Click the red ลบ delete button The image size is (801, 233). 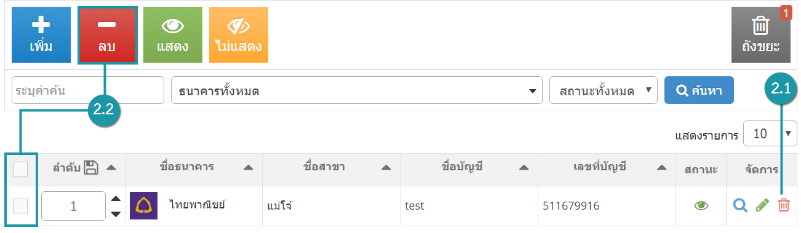pos(106,35)
